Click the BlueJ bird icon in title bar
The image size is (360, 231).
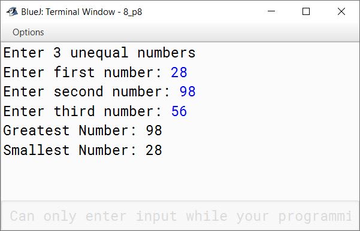(12, 12)
